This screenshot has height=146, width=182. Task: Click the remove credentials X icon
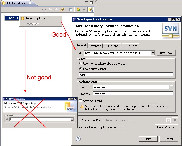[175, 120]
